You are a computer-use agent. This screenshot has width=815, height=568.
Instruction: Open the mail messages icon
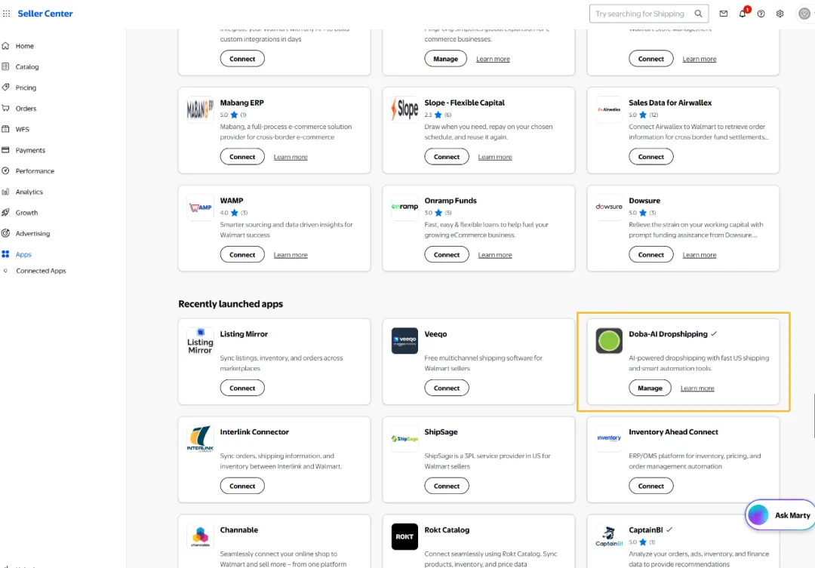click(x=723, y=14)
